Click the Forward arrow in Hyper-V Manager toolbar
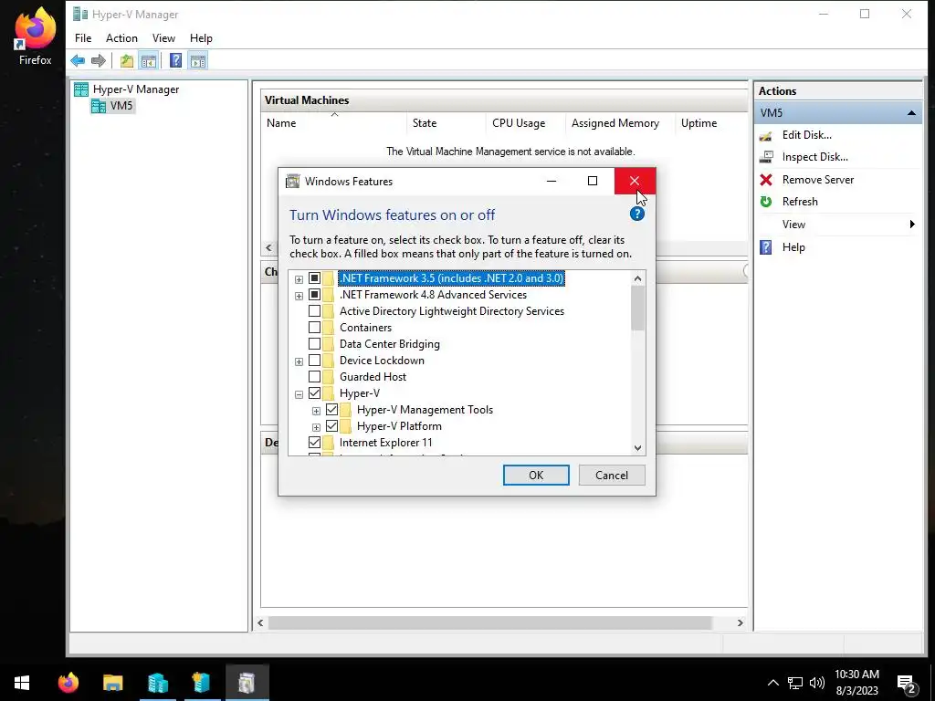The image size is (935, 701). [x=99, y=60]
